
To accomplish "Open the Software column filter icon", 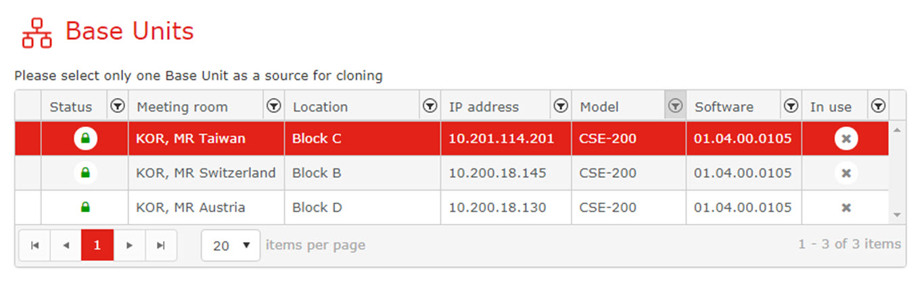I will pos(791,106).
